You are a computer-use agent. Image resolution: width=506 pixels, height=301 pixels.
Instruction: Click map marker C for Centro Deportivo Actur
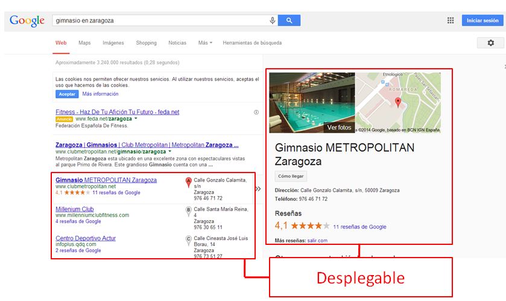point(188,240)
